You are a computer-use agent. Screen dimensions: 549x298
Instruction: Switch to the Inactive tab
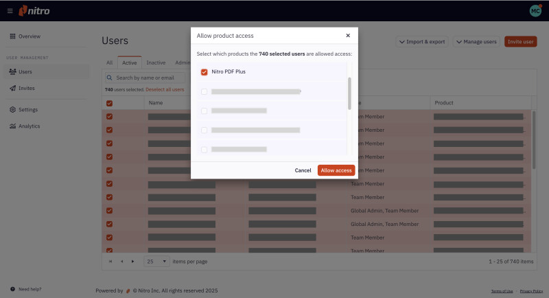tap(156, 62)
